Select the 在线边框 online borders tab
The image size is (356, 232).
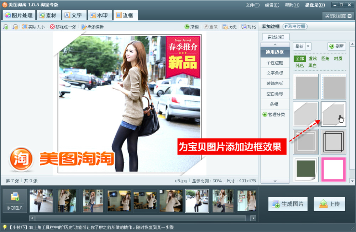pos(276,37)
